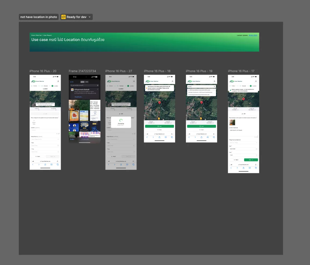The image size is (310, 265).
Task: Click the reload icon in iPhone 16 Plus - 17
Action: pos(256,165)
